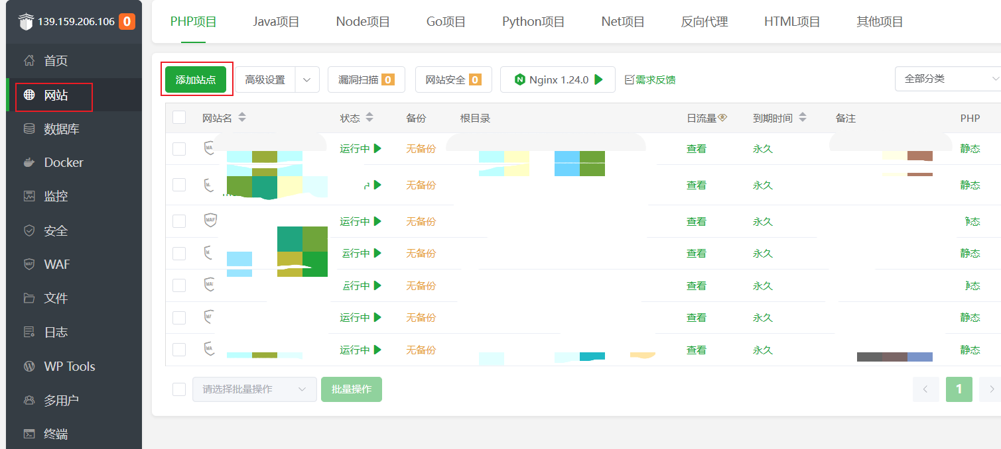Open the 高级设置 button
Viewport: 1001px width, 449px height.
265,79
